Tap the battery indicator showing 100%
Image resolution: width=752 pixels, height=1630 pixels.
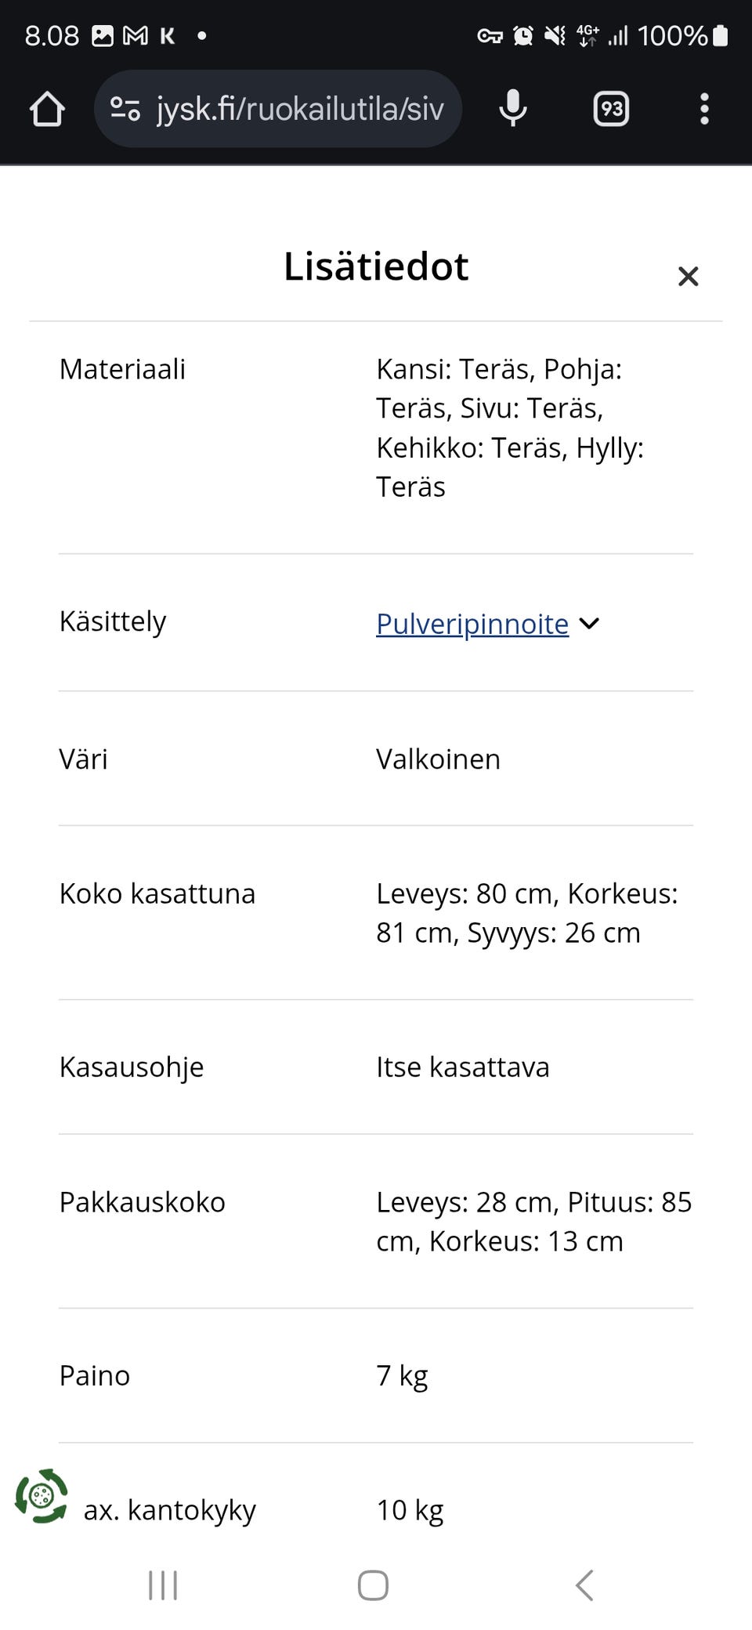[680, 34]
